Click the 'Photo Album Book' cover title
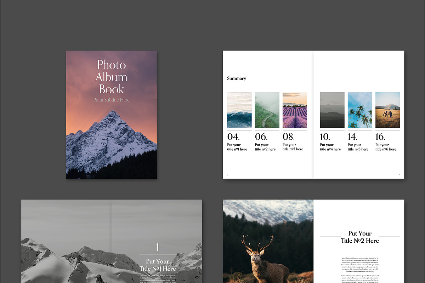Screen dimensions: 425x283 click(112, 77)
